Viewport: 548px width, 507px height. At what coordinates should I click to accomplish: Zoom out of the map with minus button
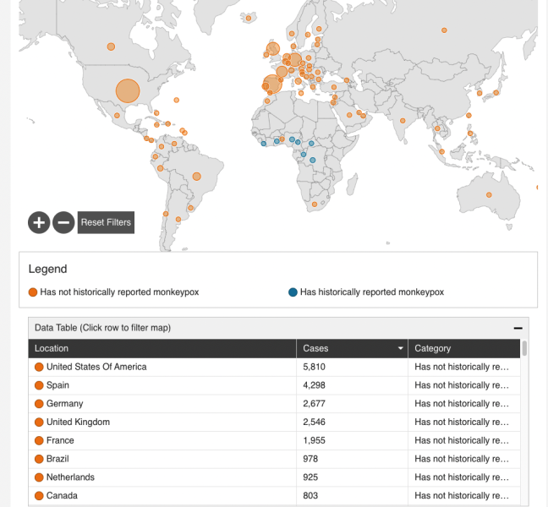[63, 222]
